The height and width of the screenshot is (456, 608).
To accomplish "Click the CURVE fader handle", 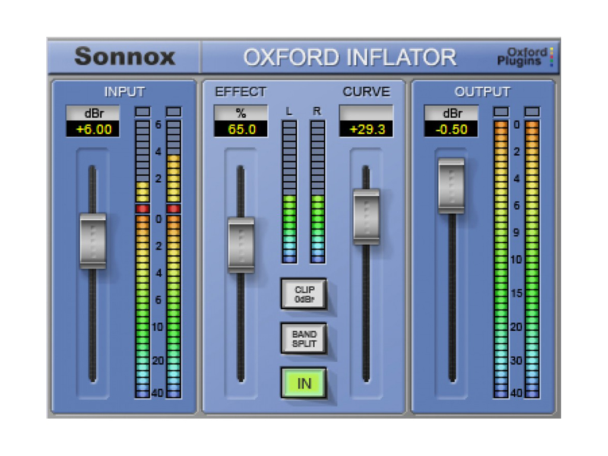I will 366,216.
